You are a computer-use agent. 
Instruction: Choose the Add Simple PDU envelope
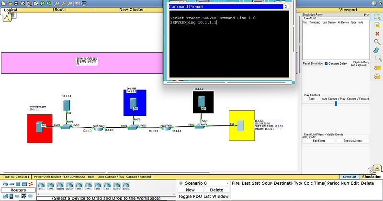(377, 68)
